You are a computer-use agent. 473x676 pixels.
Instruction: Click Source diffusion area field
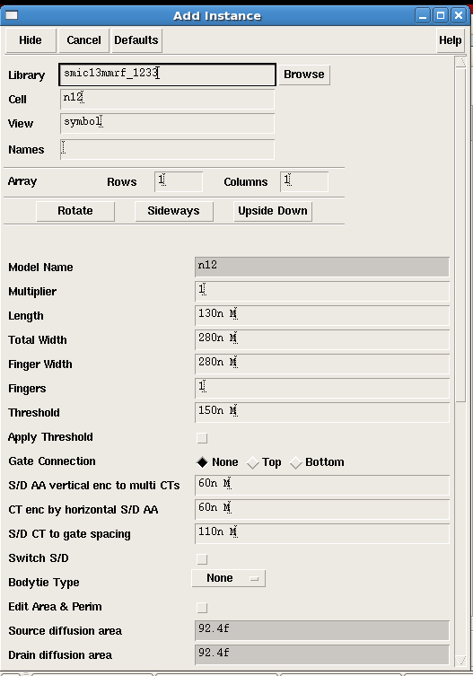click(322, 630)
